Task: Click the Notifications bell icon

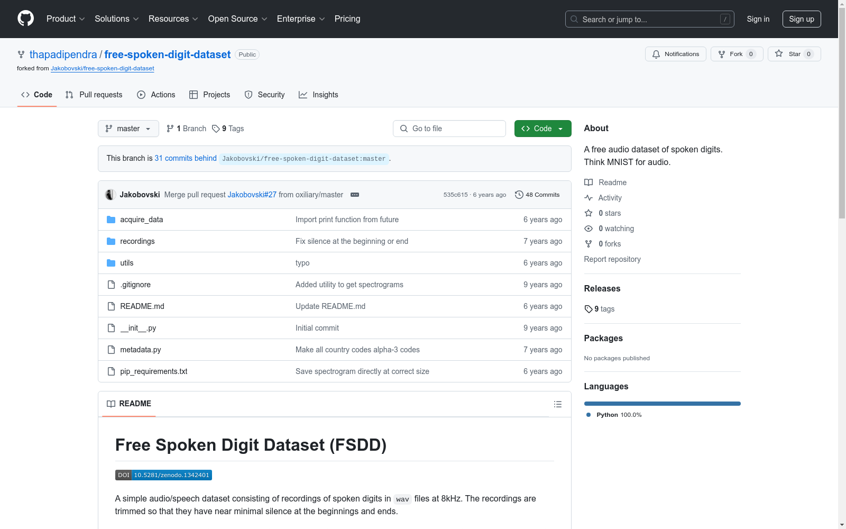Action: pyautogui.click(x=656, y=54)
